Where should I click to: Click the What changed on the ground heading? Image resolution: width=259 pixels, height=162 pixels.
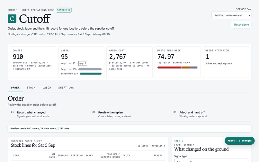[x=201, y=149]
